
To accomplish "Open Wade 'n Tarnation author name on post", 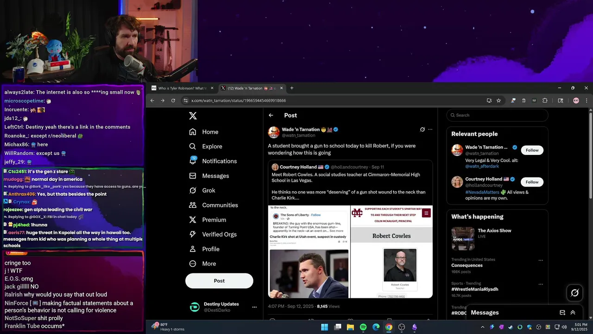I will [301, 129].
